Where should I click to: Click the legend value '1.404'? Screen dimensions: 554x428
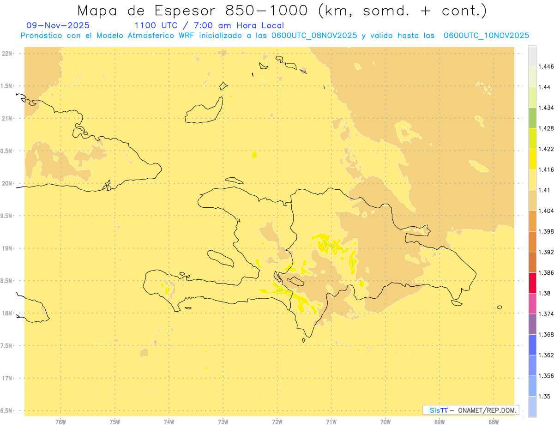tap(547, 211)
